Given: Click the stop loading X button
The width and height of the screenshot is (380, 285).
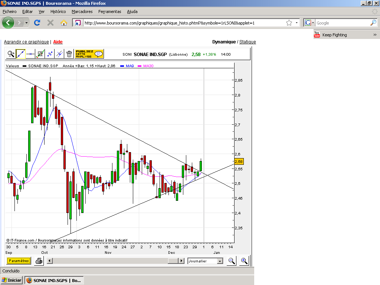Looking at the screenshot, I should 50,23.
